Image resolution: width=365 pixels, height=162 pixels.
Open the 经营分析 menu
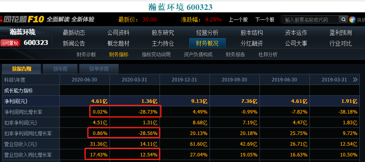tap(207, 33)
